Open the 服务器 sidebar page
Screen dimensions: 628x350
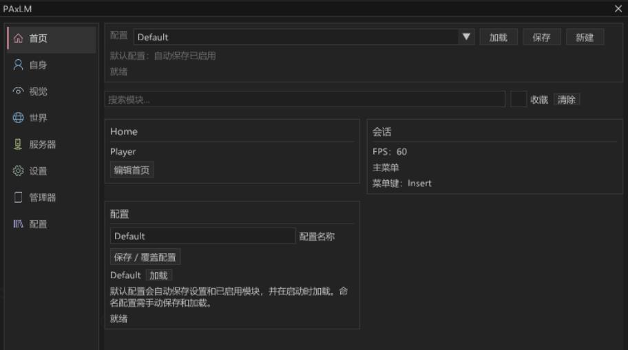pyautogui.click(x=52, y=144)
